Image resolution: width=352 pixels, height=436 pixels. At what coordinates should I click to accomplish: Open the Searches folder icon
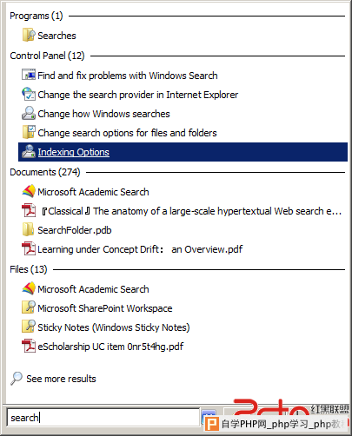[x=29, y=35]
